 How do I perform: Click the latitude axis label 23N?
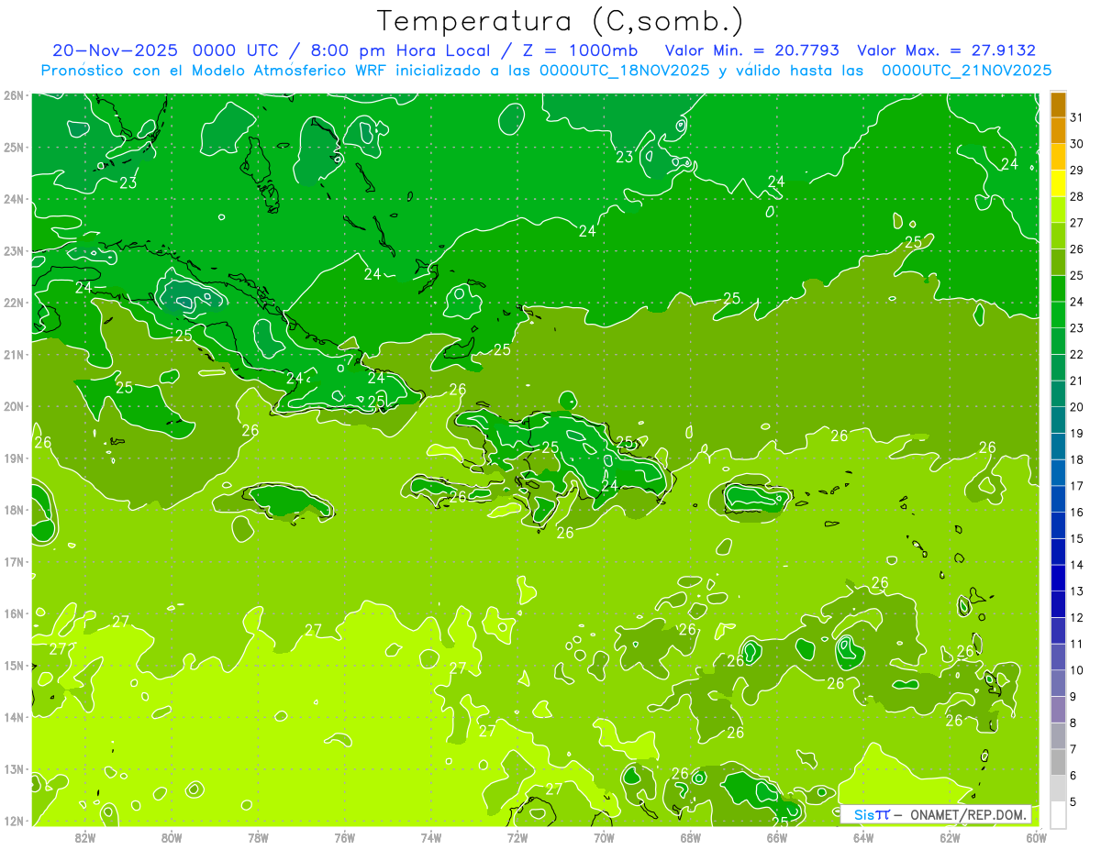pyautogui.click(x=14, y=250)
